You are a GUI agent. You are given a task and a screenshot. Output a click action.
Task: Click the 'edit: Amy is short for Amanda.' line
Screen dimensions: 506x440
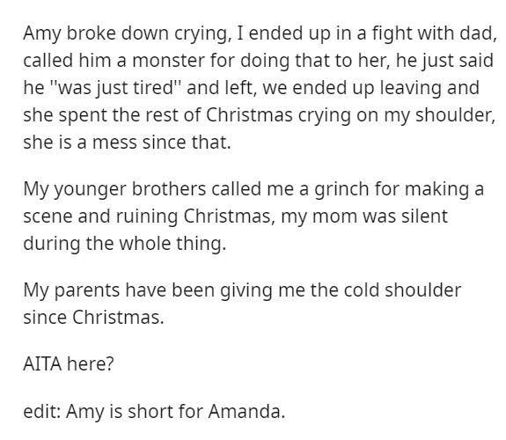pyautogui.click(x=154, y=411)
